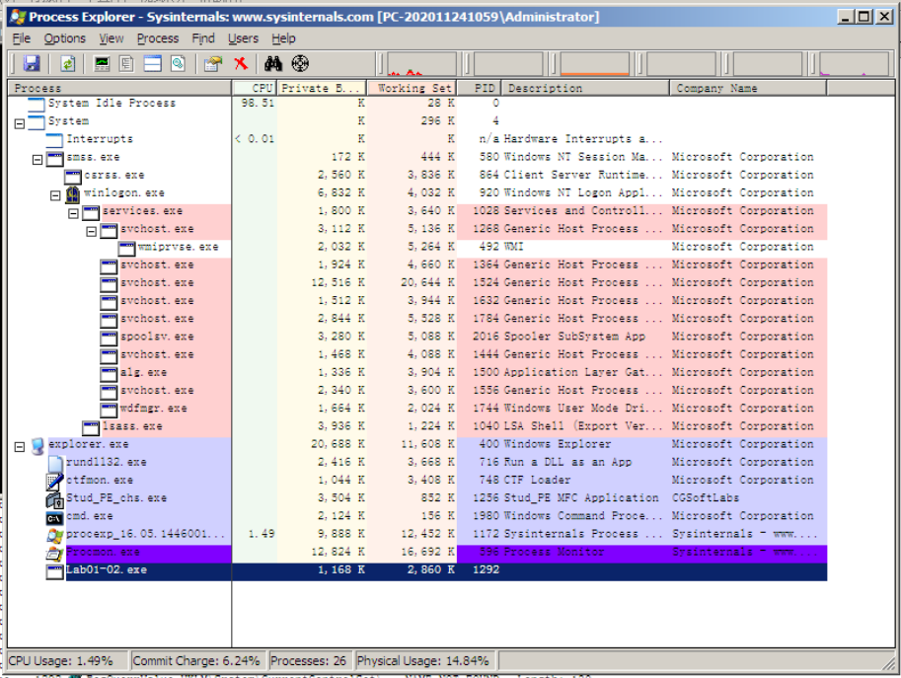Sort by the Description column header

585,88
